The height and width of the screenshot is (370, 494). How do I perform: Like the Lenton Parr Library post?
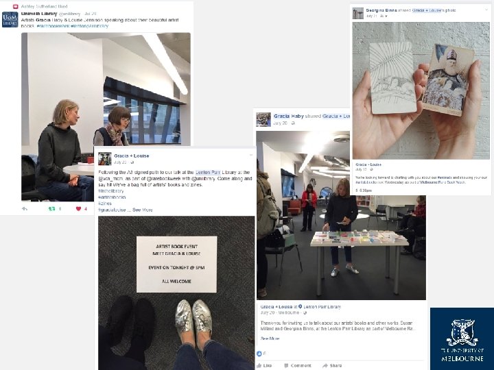[x=264, y=365]
